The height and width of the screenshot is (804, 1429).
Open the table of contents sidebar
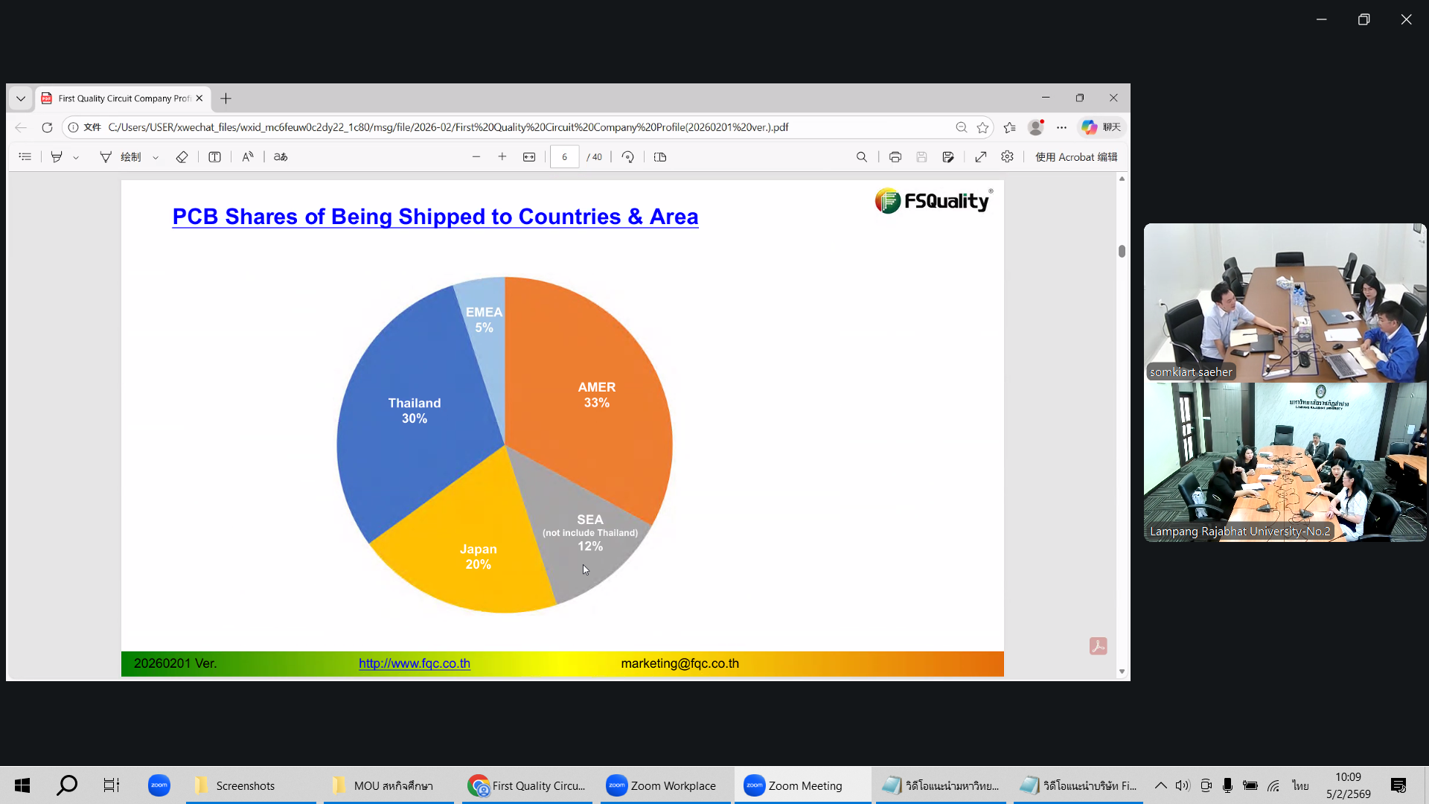click(x=25, y=157)
